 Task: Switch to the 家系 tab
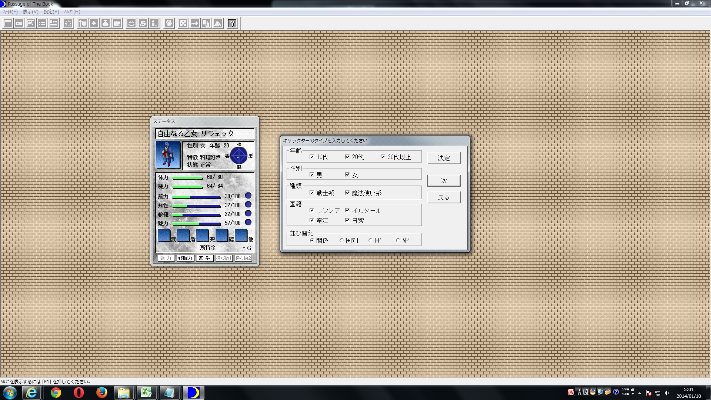[x=204, y=258]
